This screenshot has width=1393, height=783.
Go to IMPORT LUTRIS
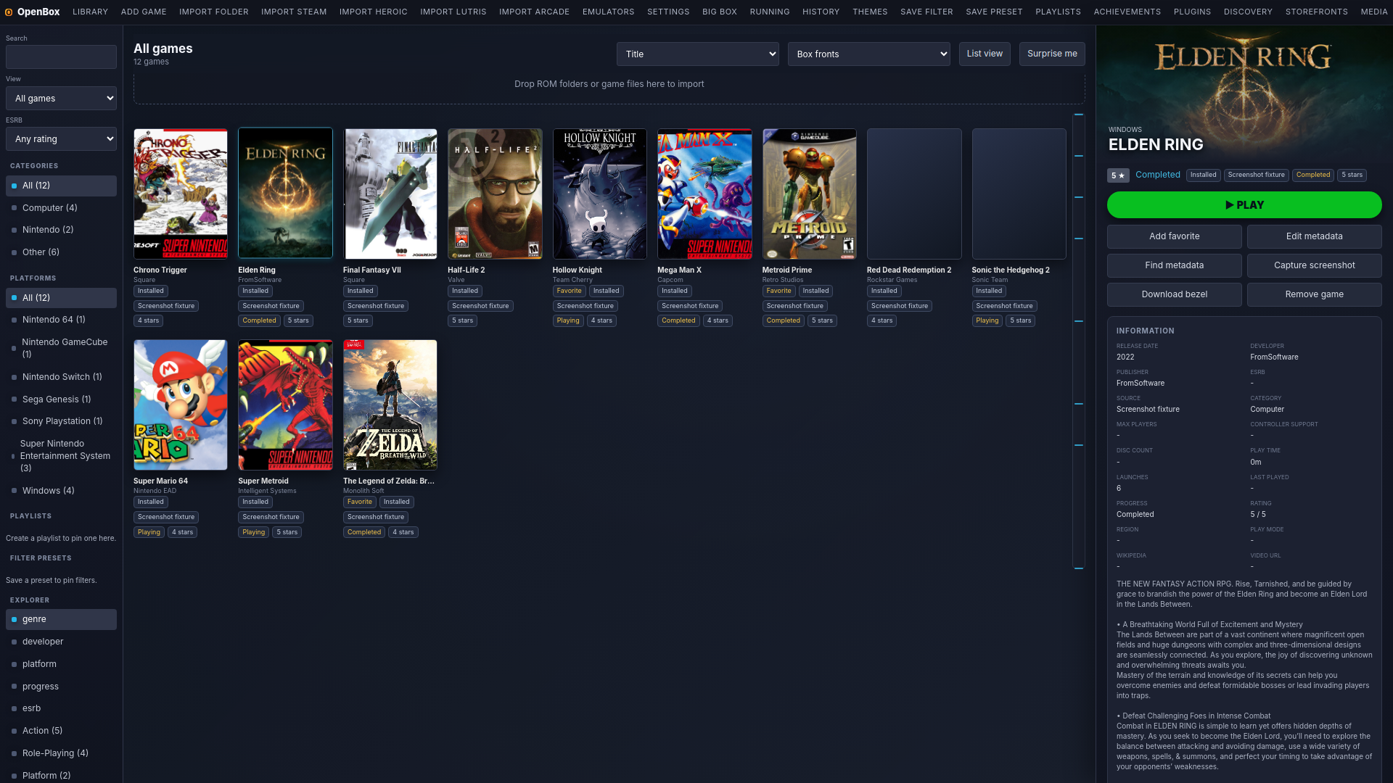point(453,12)
